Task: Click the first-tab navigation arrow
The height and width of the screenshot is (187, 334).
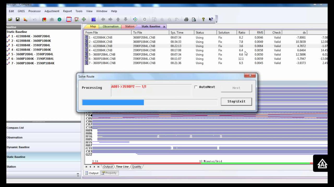Action: [x=86, y=167]
